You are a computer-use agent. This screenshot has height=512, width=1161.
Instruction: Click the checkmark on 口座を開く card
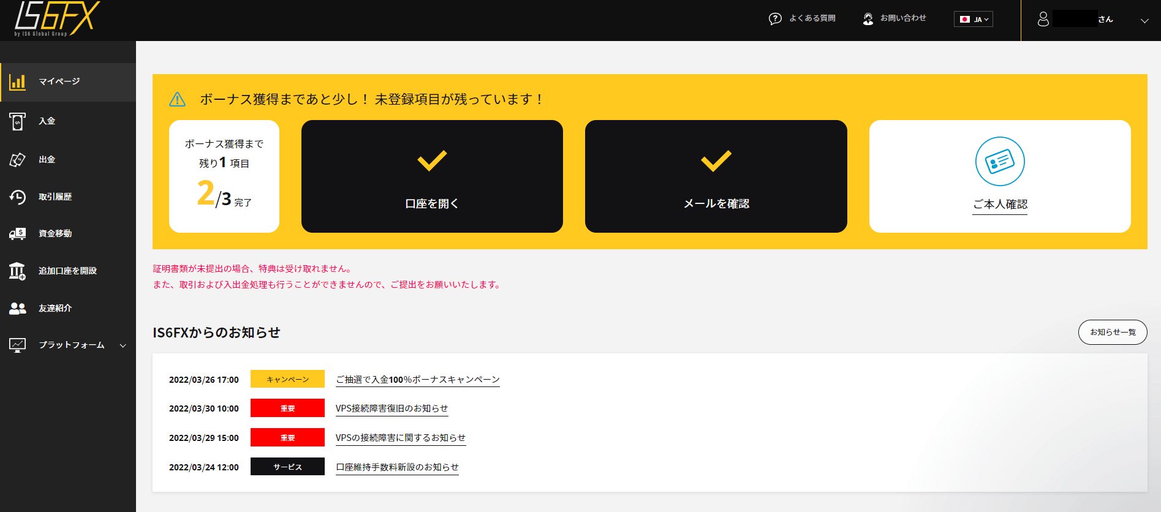tap(432, 160)
